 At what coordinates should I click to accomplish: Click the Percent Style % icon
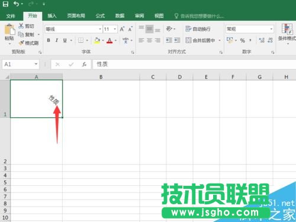click(x=243, y=40)
